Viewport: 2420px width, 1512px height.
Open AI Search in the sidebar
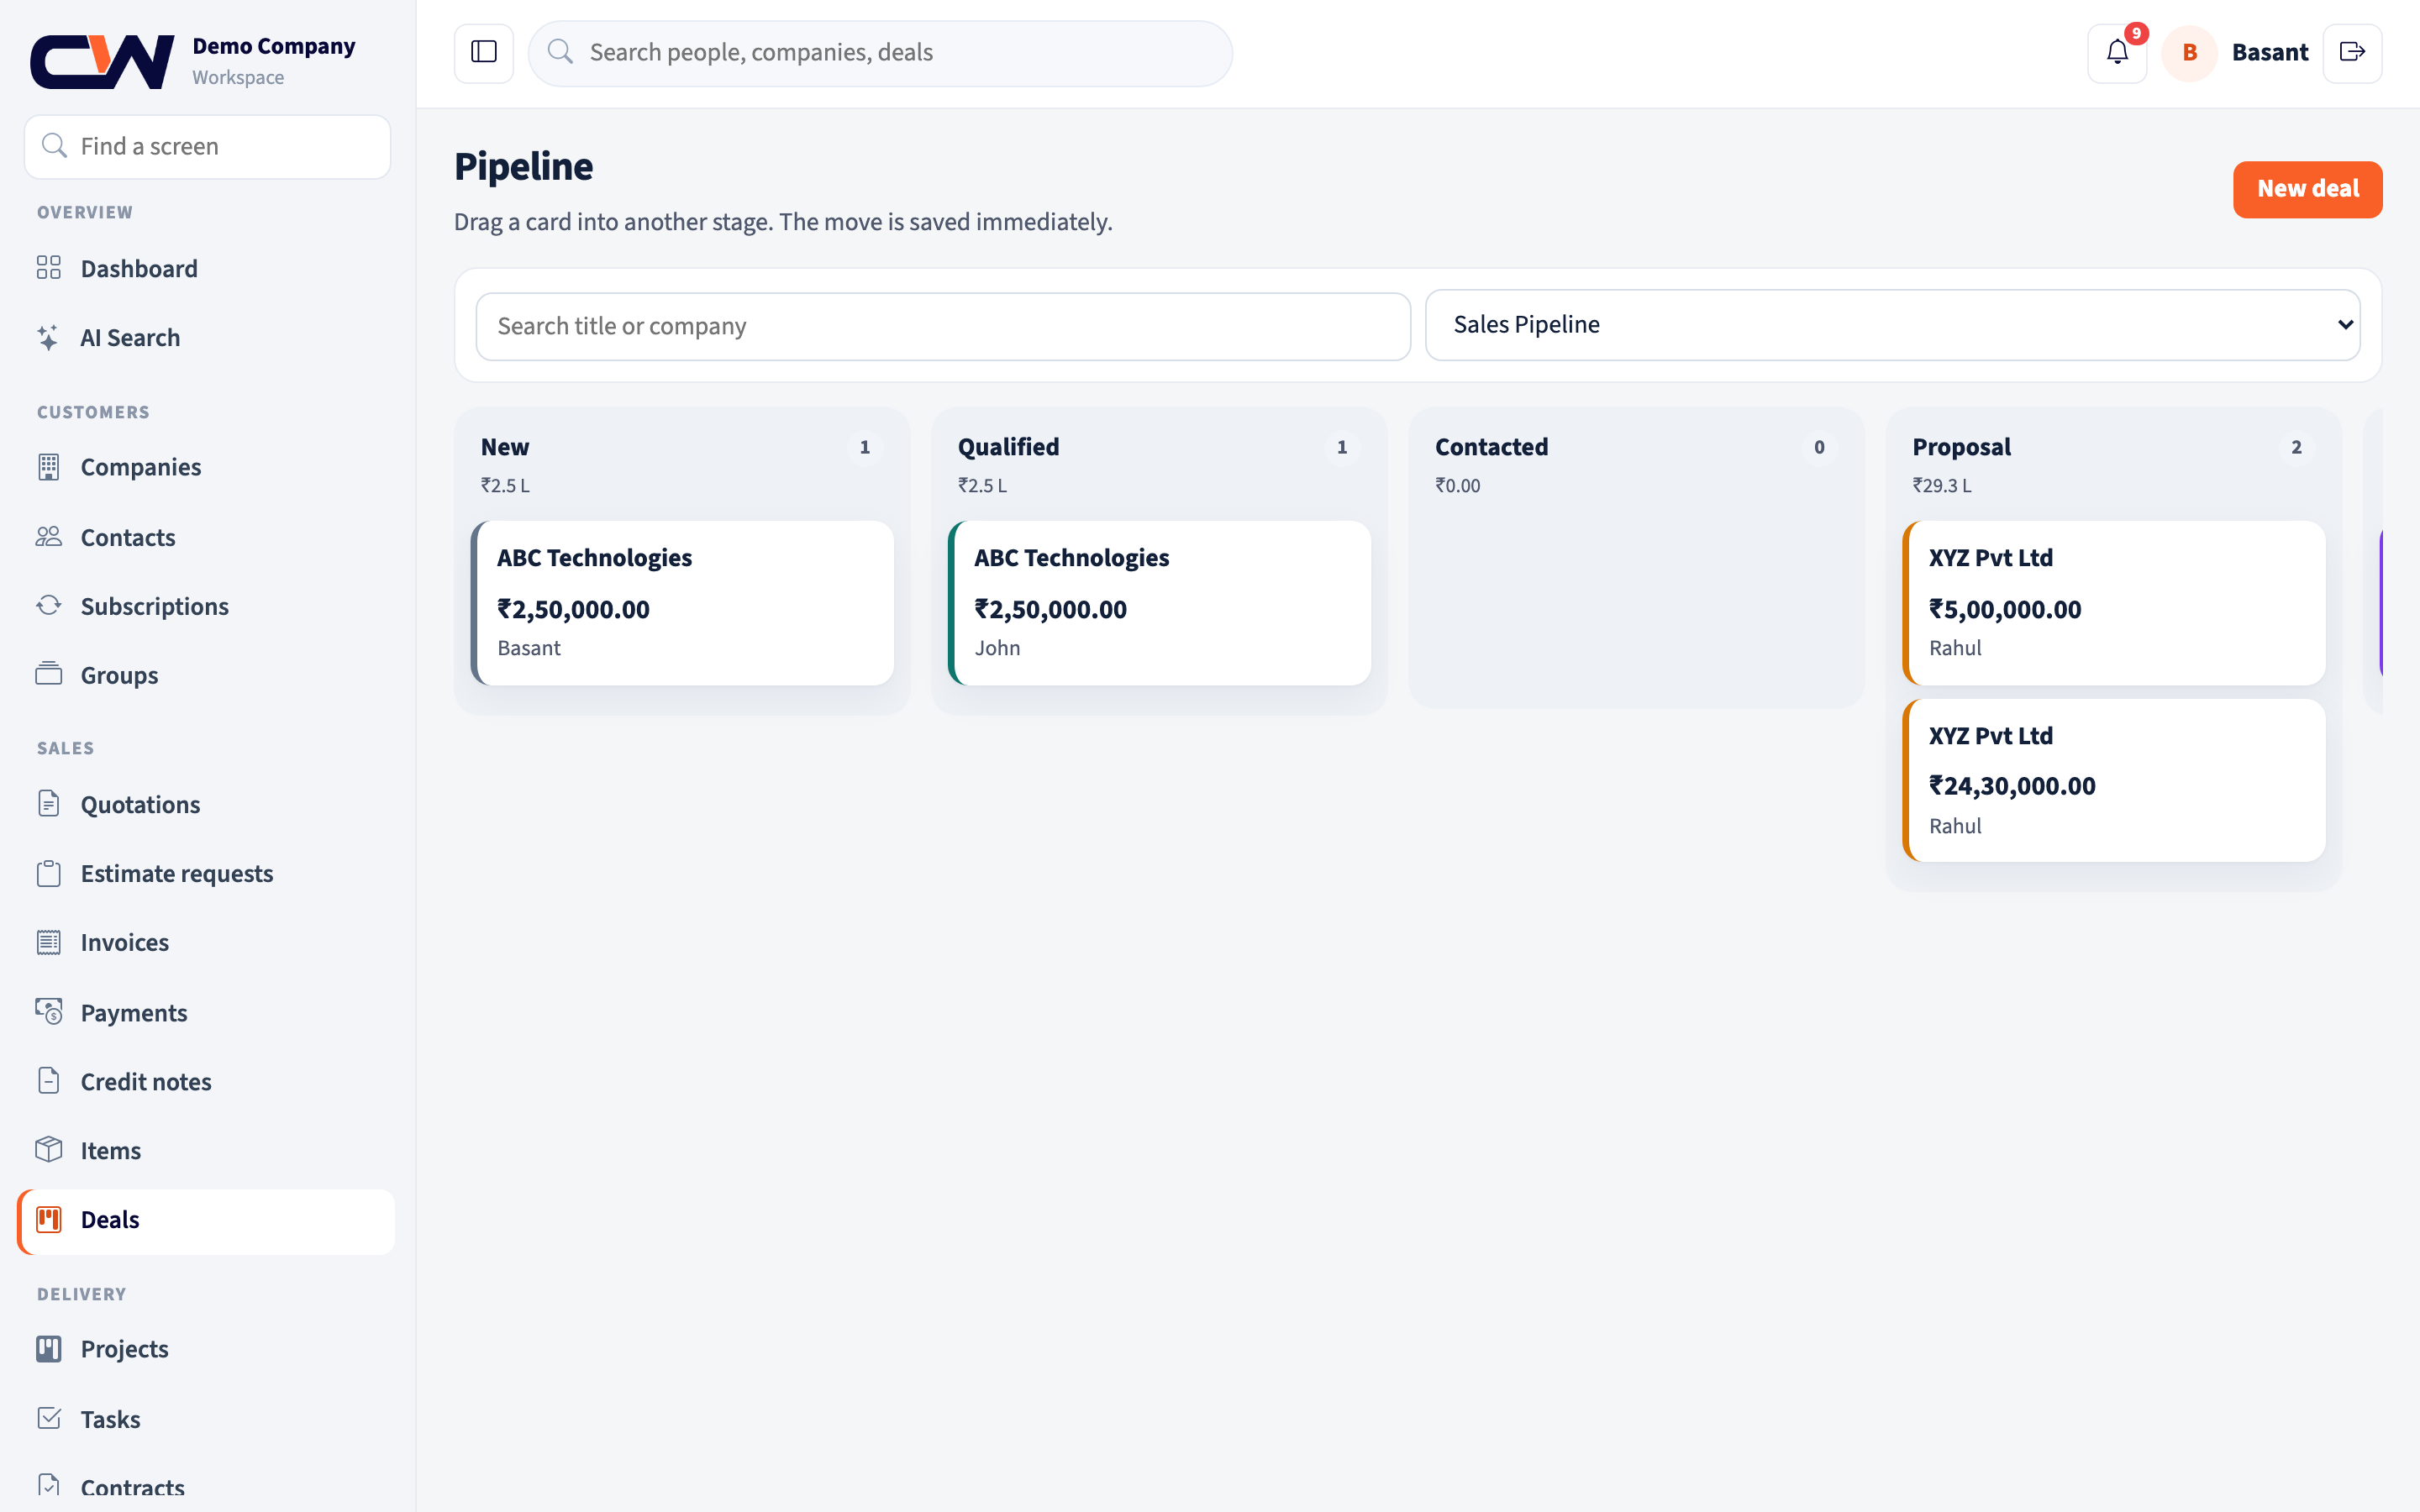[206, 337]
